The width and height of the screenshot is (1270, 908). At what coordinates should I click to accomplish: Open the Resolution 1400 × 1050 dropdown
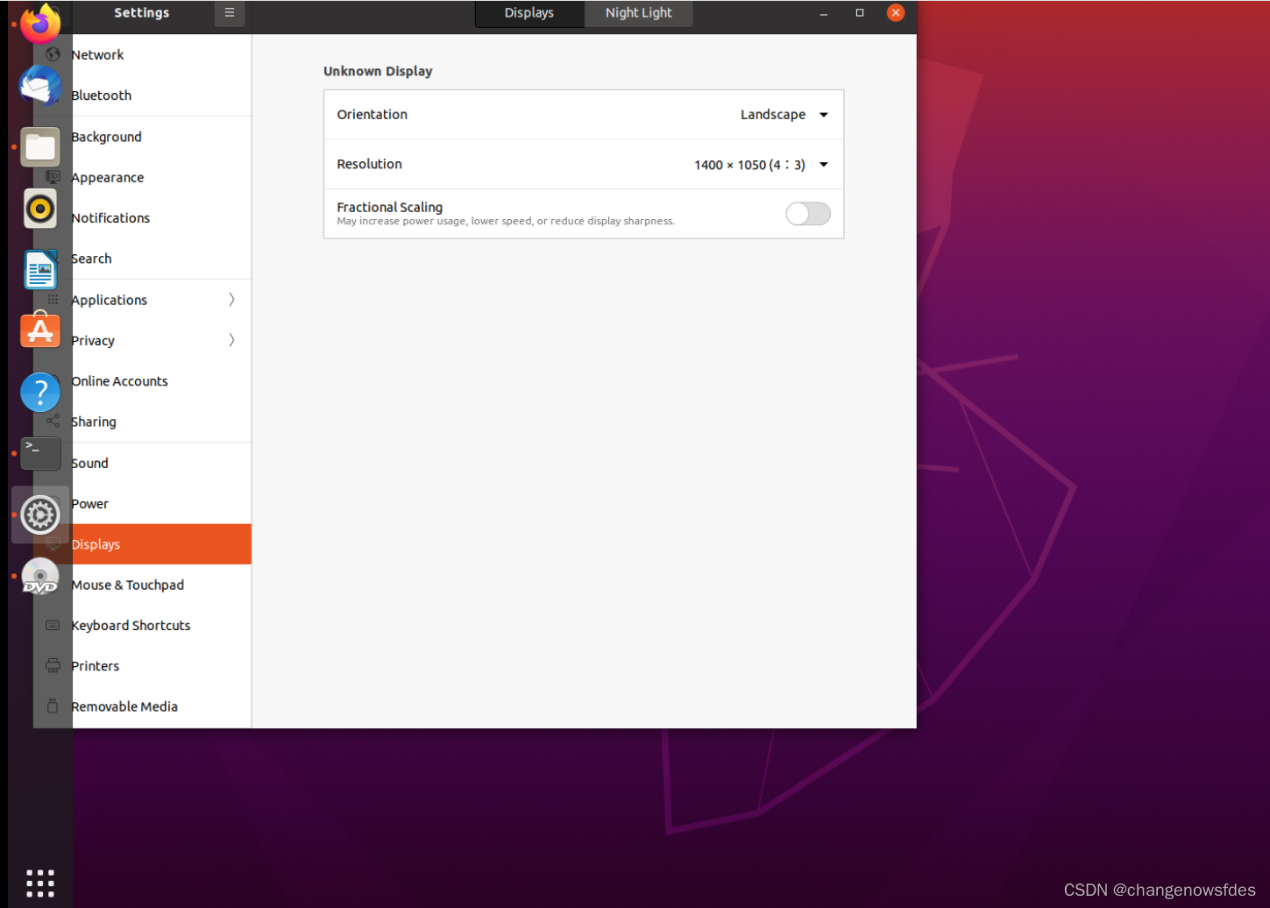pos(762,165)
